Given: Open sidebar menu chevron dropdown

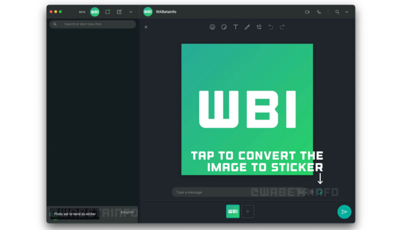Looking at the screenshot, I should [x=131, y=12].
